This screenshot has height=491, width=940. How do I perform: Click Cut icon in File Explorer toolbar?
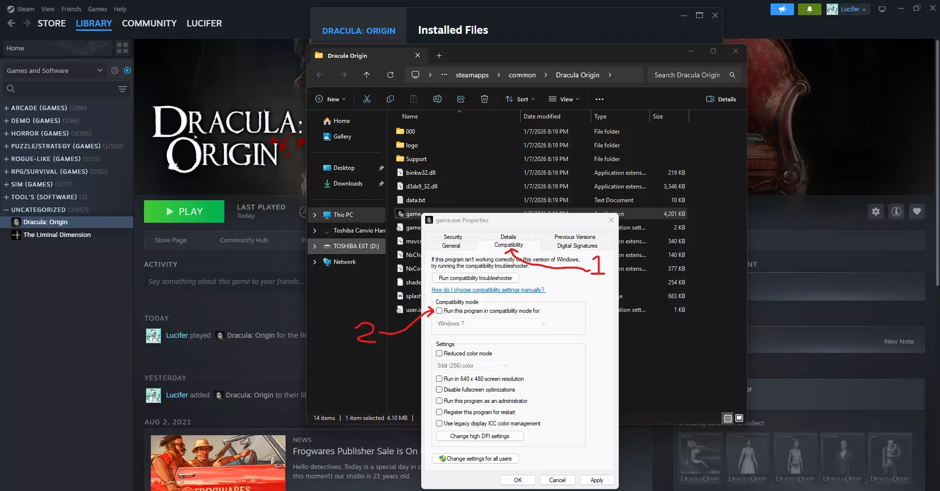tap(367, 99)
